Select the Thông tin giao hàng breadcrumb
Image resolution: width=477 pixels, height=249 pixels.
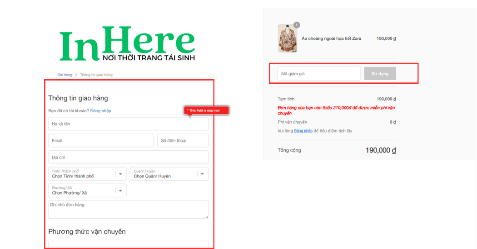[x=96, y=75]
